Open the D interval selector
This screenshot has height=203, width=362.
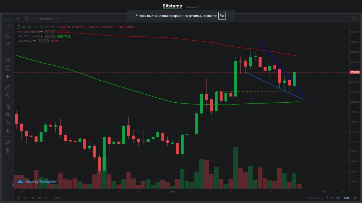click(x=18, y=19)
